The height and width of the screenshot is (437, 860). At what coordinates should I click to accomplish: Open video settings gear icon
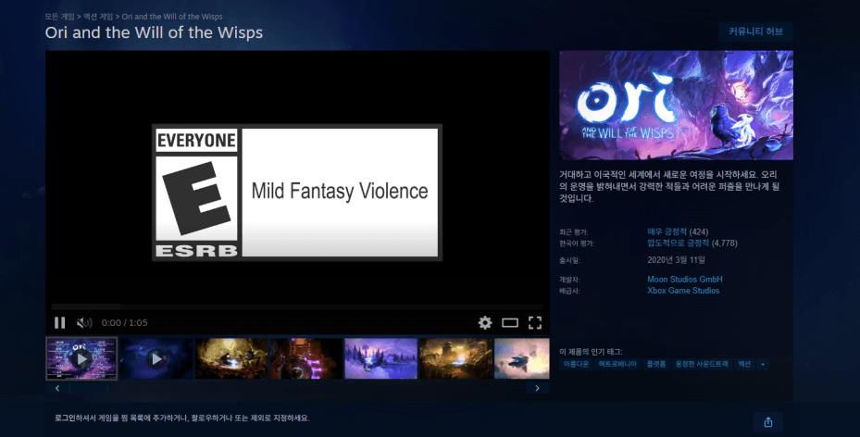pos(485,322)
